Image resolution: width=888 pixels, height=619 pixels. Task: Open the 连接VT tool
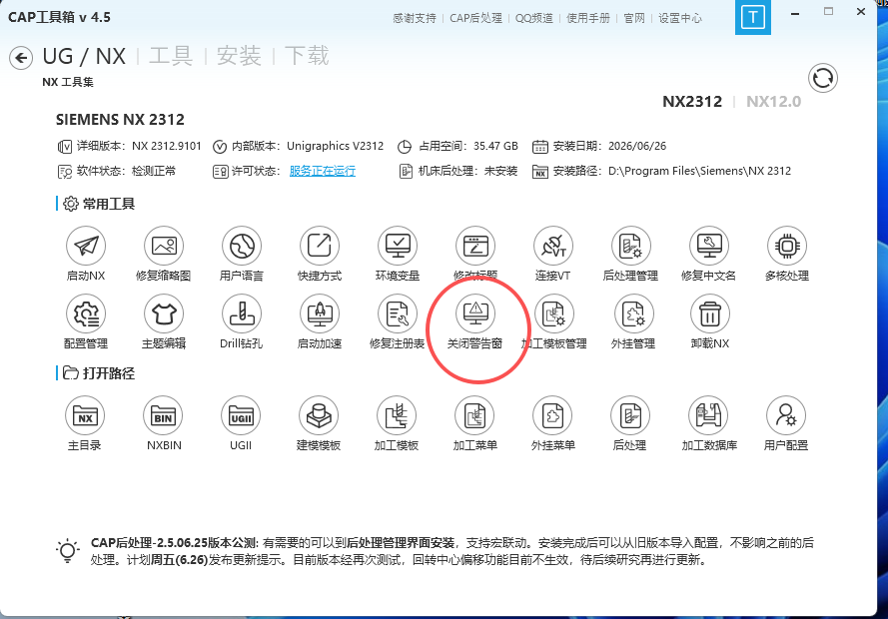553,247
